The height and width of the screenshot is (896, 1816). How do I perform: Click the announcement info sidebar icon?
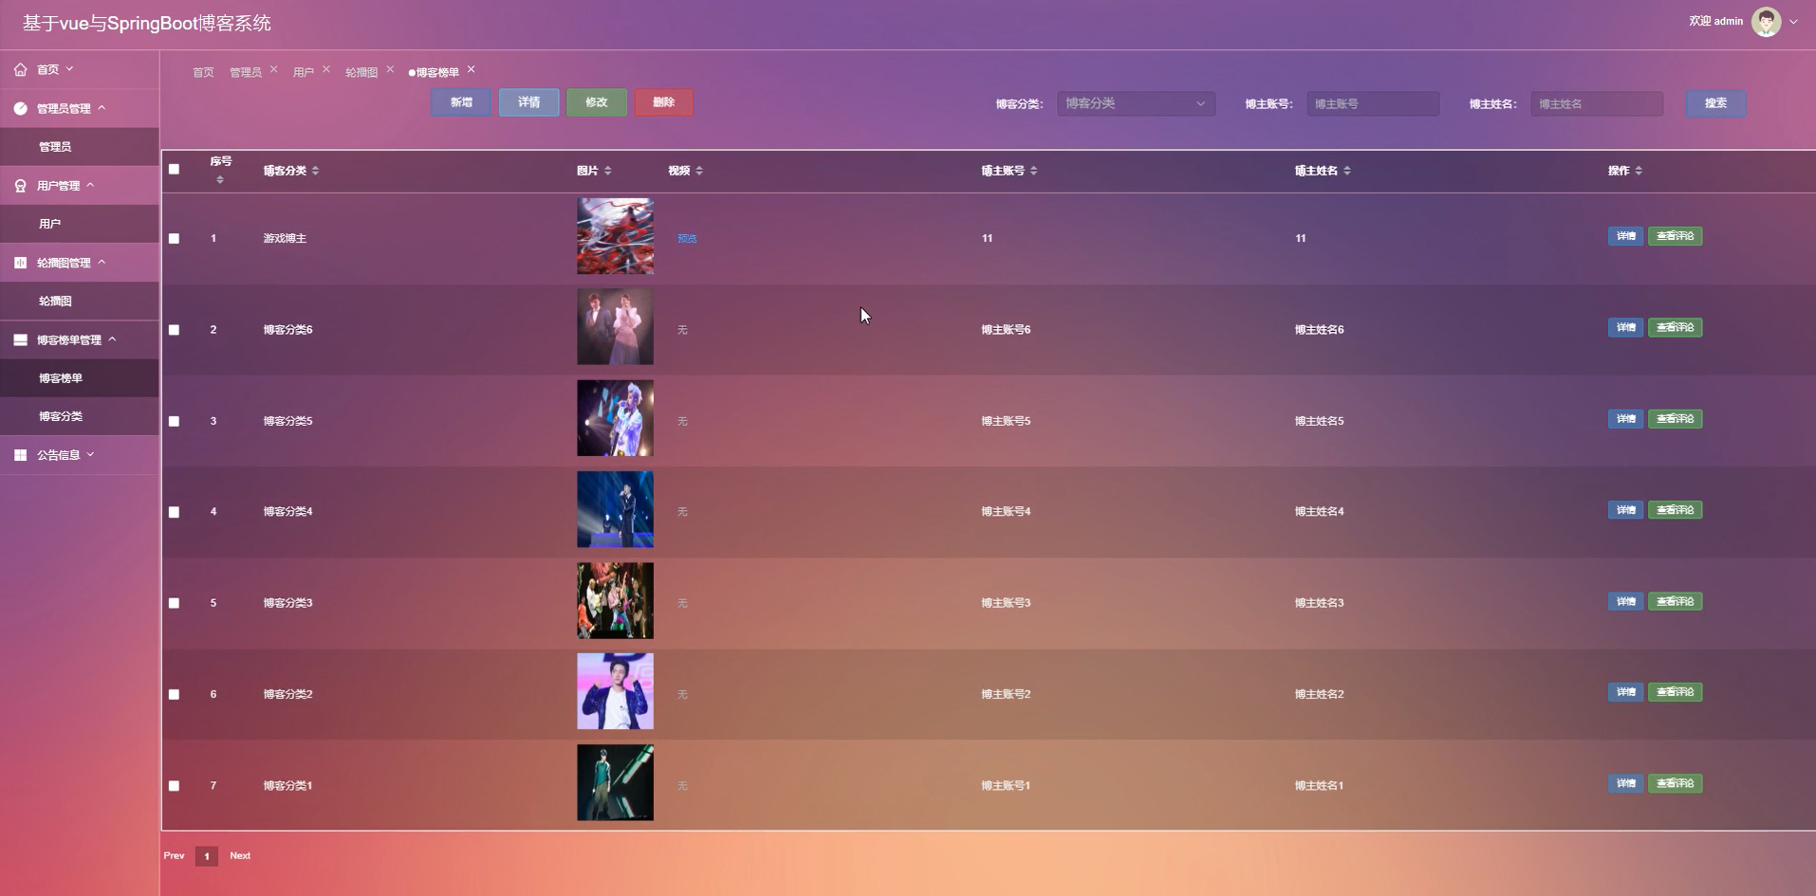click(x=20, y=455)
